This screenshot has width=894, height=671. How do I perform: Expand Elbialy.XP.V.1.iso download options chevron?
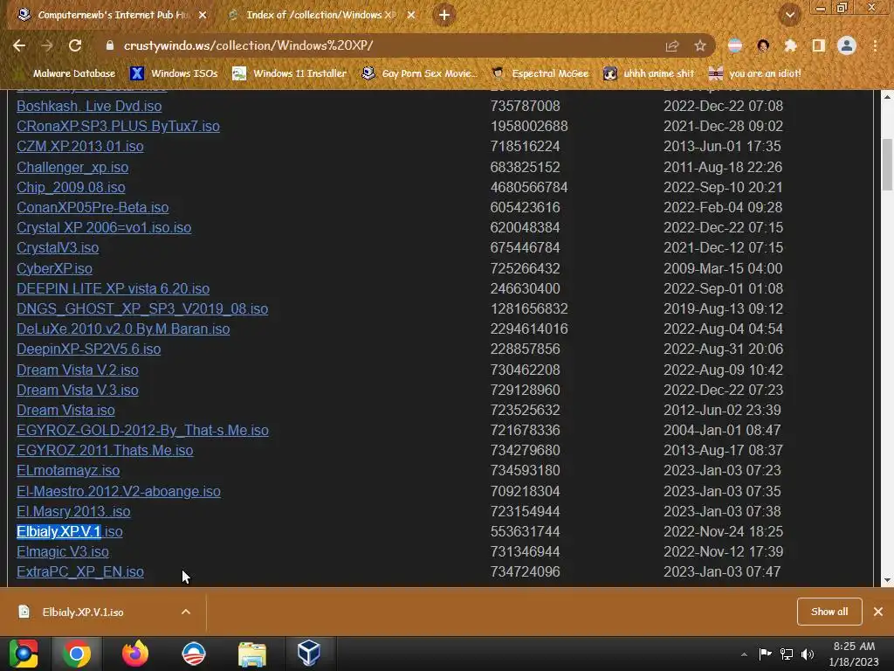[x=186, y=612]
